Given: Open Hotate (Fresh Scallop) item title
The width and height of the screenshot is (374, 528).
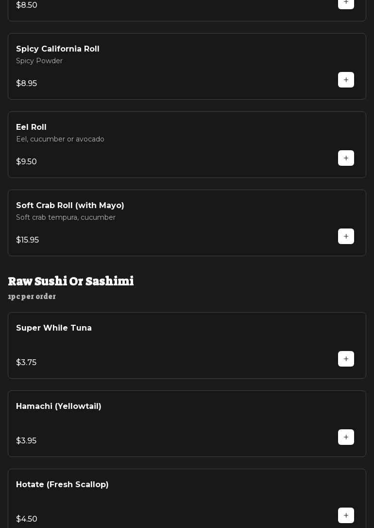Looking at the screenshot, I should tap(62, 485).
